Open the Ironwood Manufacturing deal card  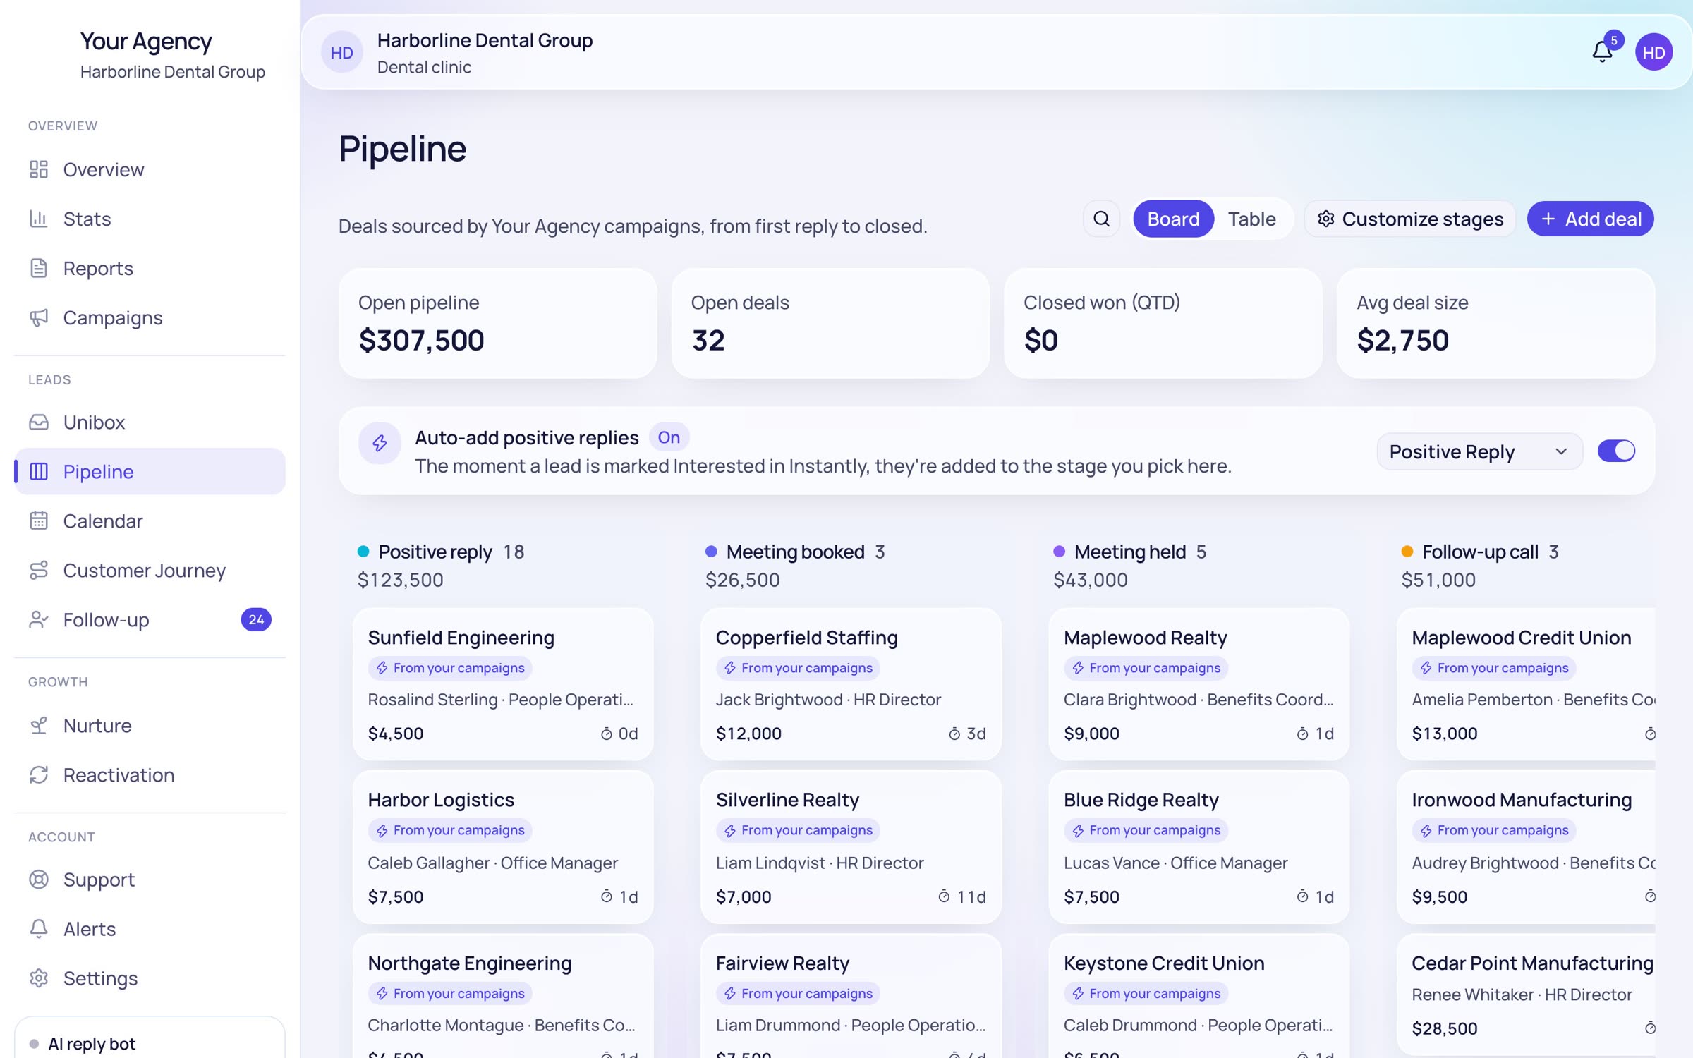(1526, 847)
